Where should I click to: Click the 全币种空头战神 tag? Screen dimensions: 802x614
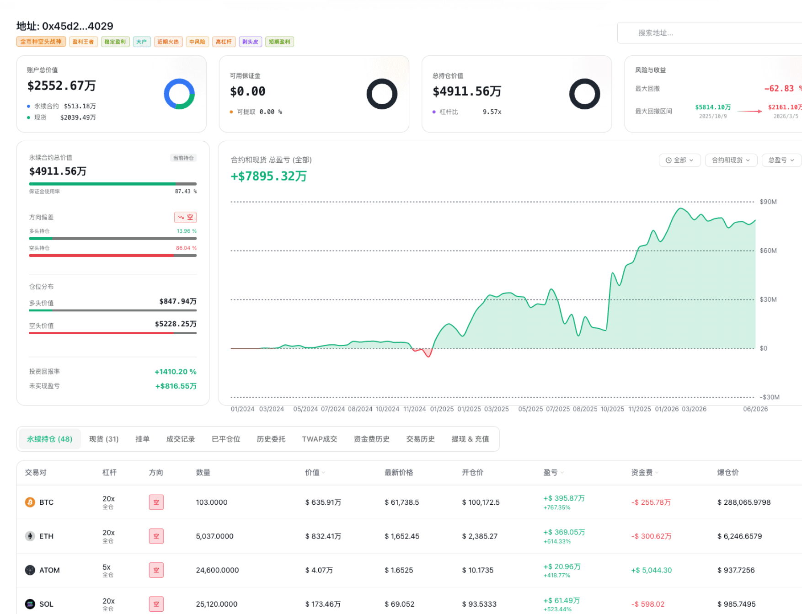coord(41,42)
